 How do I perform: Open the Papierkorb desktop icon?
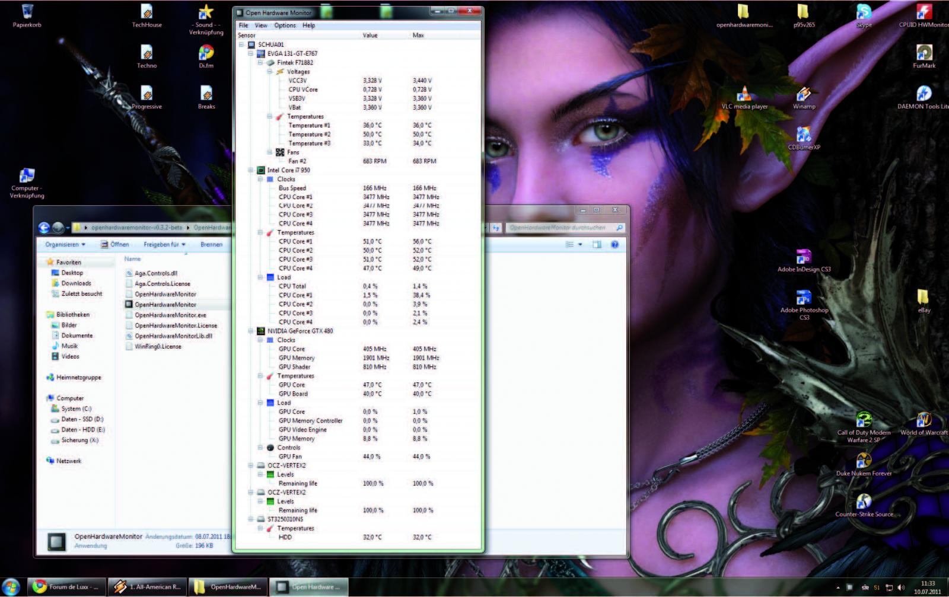click(27, 16)
